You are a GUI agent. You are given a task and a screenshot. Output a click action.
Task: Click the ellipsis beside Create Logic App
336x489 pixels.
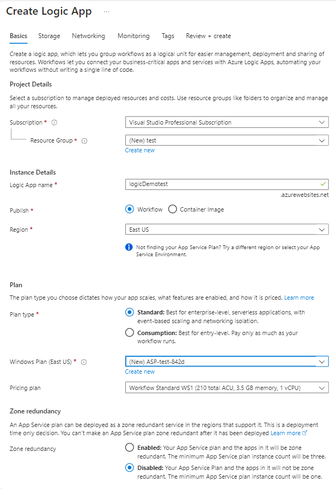click(106, 11)
